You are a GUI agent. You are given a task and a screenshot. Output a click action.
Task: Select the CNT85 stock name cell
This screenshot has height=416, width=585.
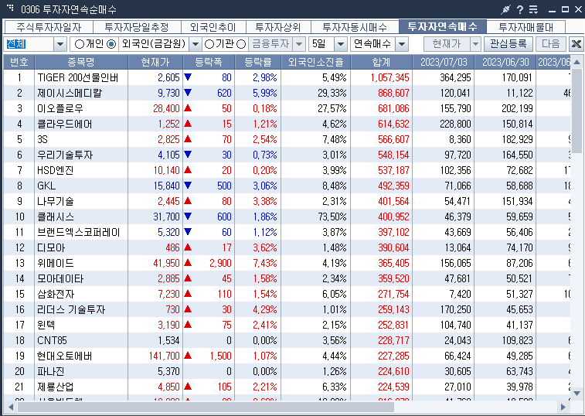coord(81,340)
